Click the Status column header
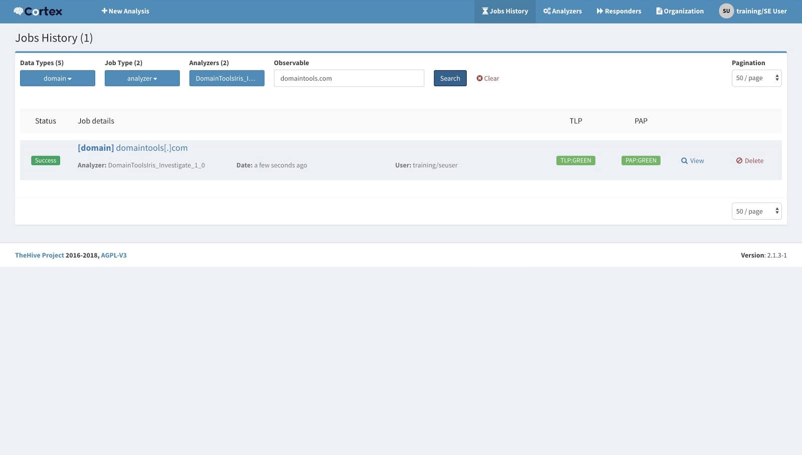The width and height of the screenshot is (802, 455). pos(46,121)
